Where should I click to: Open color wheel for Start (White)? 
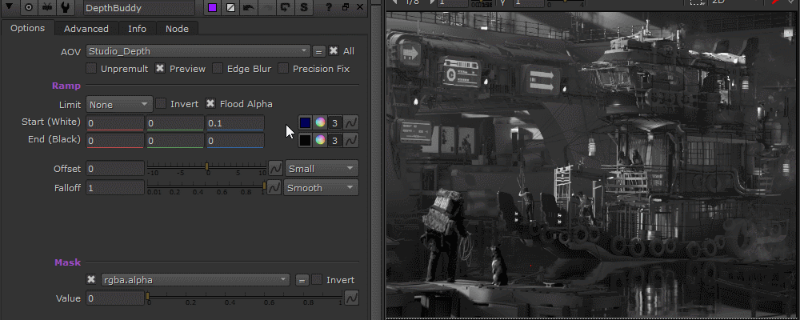[x=320, y=123]
